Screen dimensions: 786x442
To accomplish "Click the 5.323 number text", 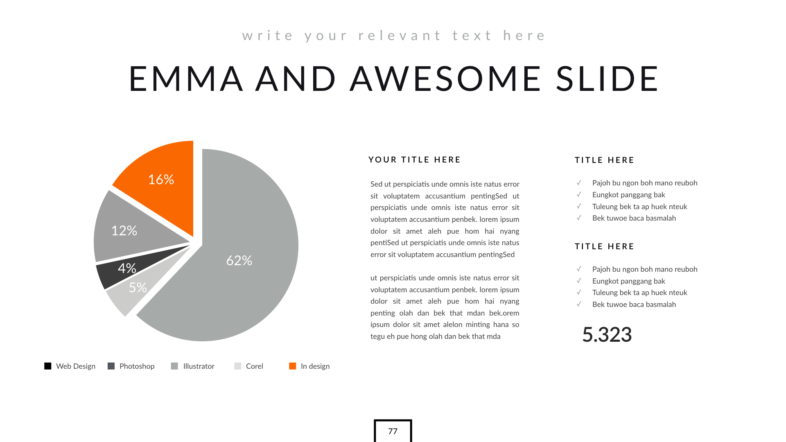I will click(607, 335).
